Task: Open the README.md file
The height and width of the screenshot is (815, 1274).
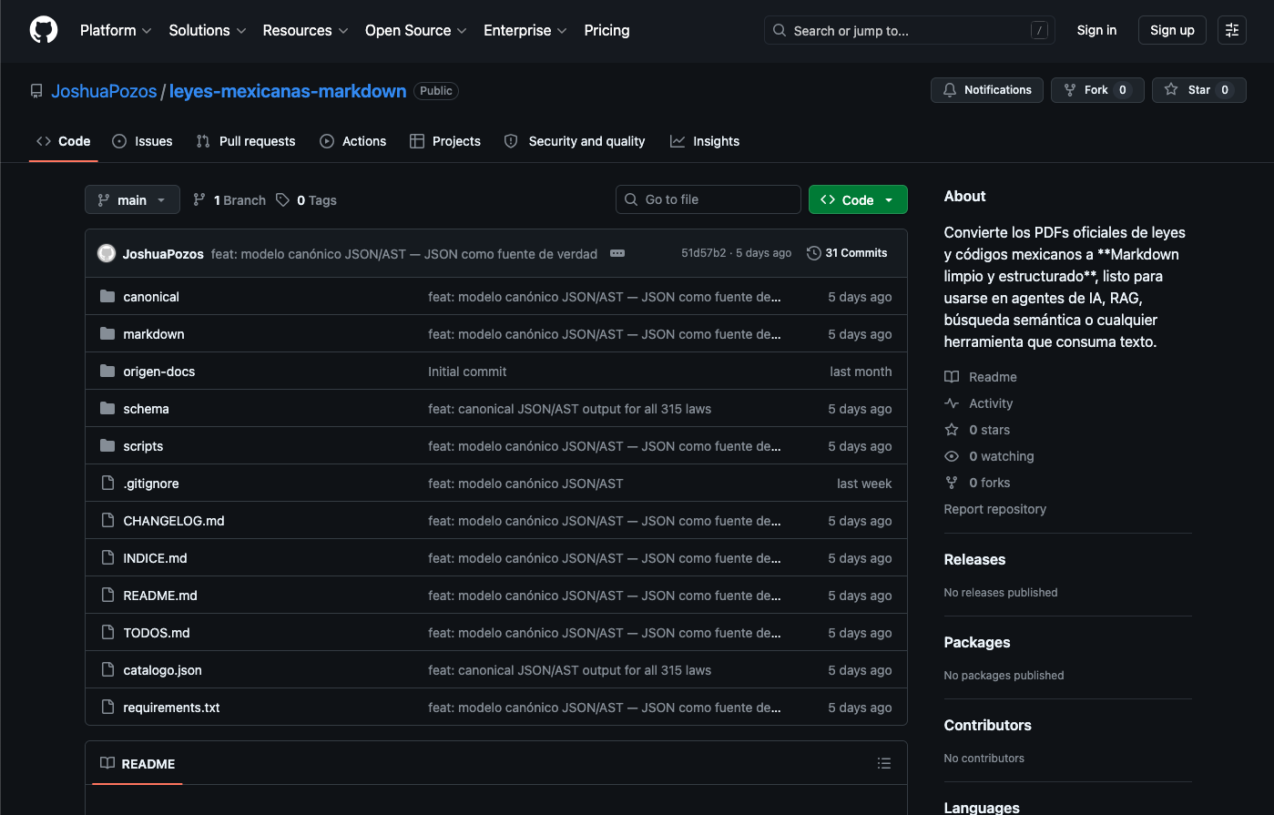Action: pos(160,596)
